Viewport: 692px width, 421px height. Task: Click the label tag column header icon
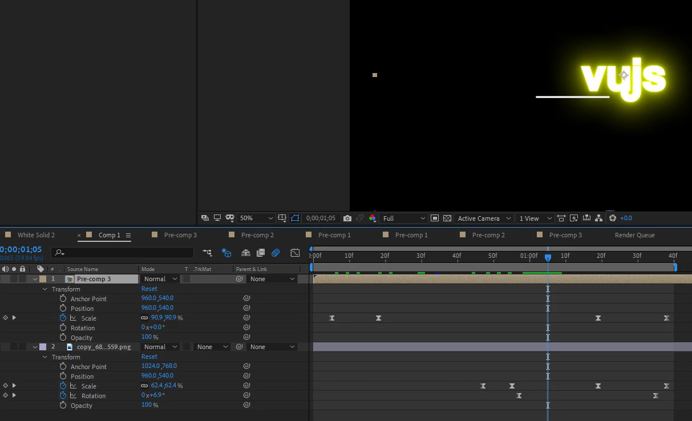click(41, 269)
